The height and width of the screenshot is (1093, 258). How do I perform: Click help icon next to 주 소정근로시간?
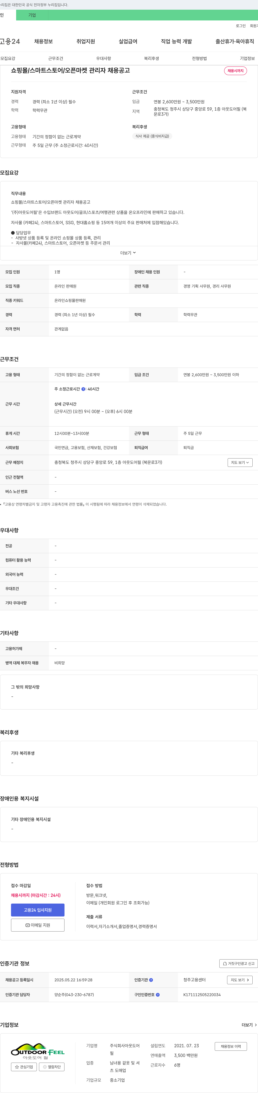(83, 389)
